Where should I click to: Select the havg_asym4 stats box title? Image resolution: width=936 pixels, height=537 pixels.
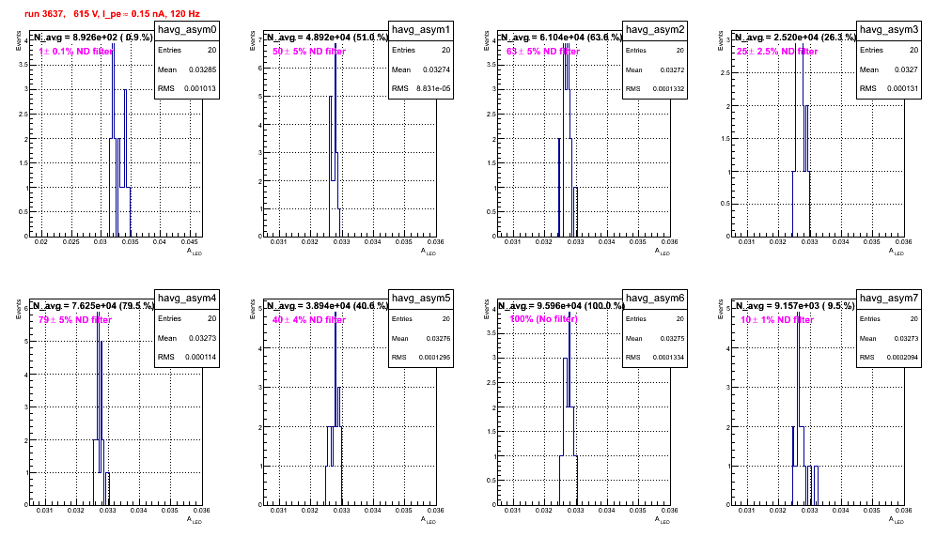coord(187,298)
